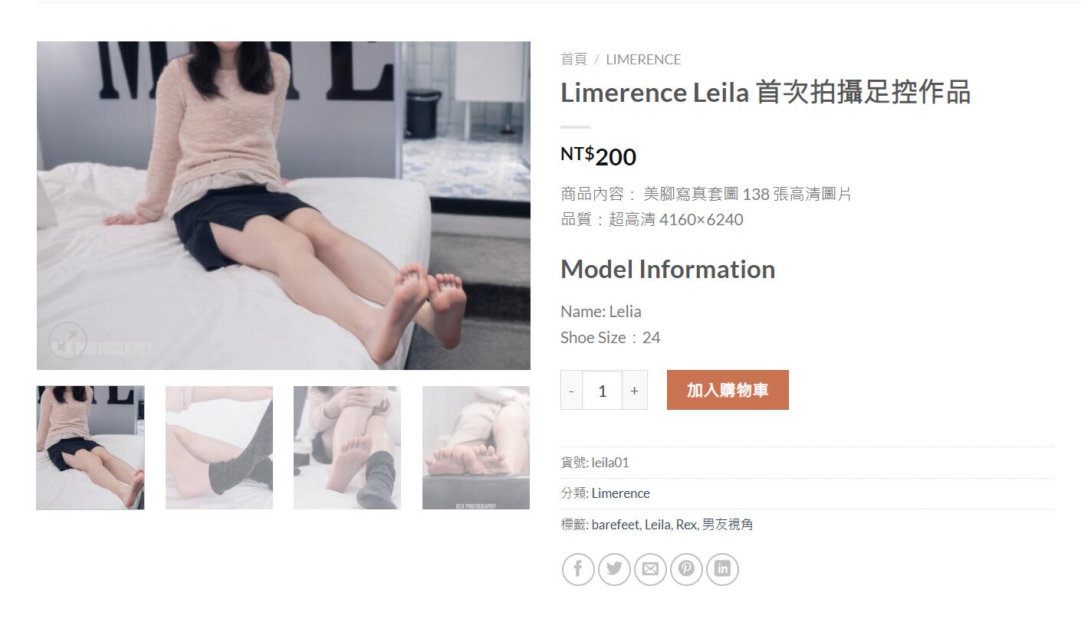This screenshot has height=622, width=1081.
Task: Email this product to a friend
Action: click(650, 569)
